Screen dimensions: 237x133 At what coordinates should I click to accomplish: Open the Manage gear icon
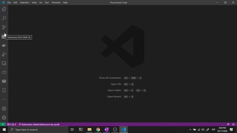tap(4, 117)
